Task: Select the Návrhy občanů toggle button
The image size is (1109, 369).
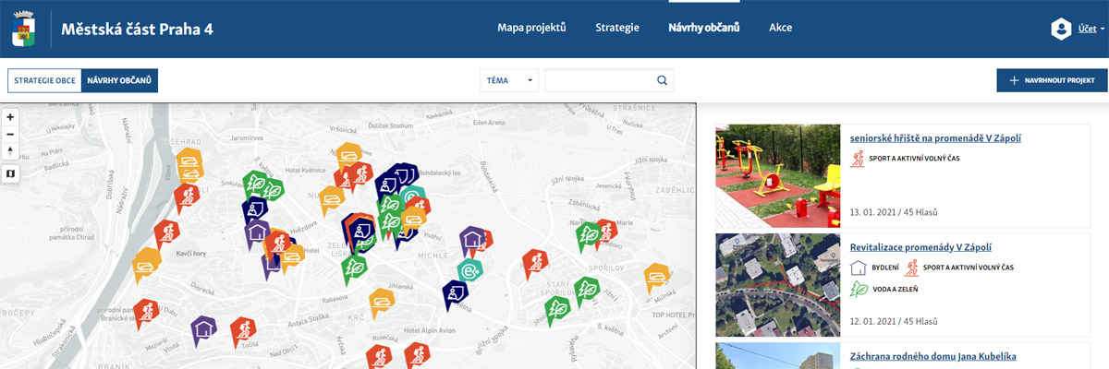Action: click(119, 80)
